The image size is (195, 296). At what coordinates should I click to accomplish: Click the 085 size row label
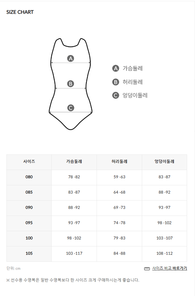tap(29, 192)
